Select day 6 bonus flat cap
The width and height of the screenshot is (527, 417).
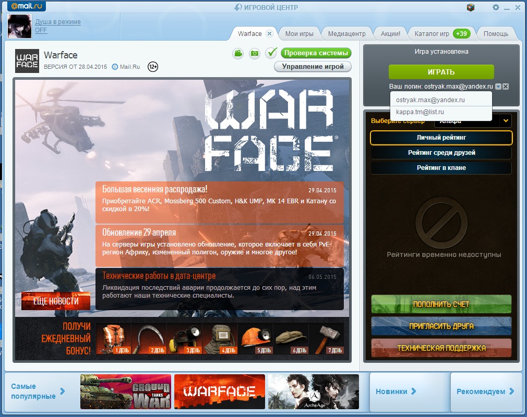[x=291, y=339]
